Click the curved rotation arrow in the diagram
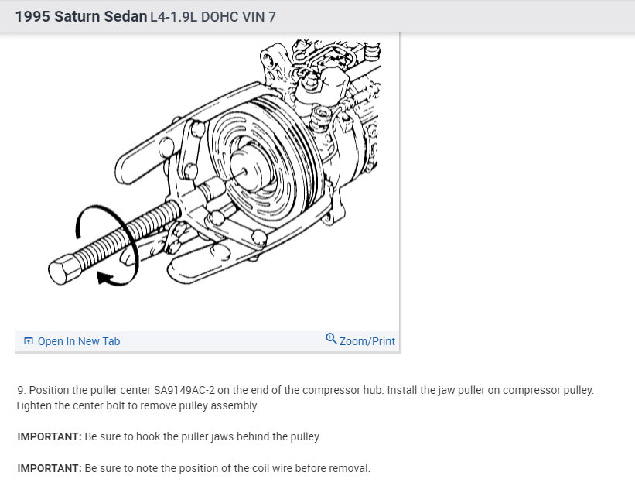 point(108,245)
